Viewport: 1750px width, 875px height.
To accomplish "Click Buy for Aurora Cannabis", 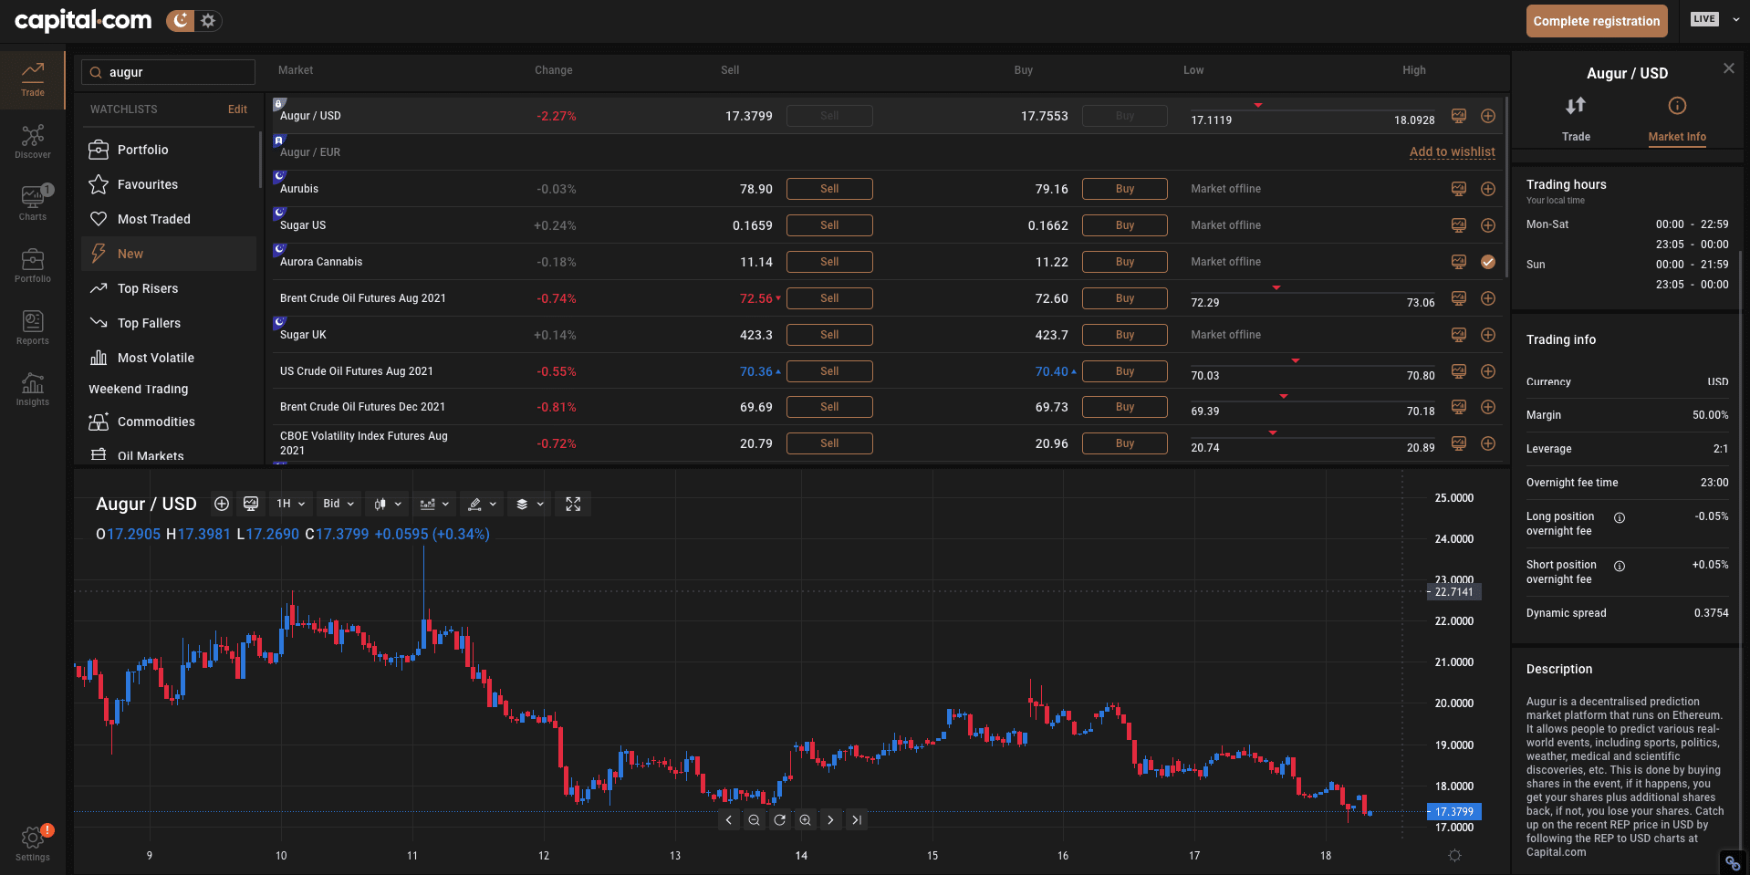I will tap(1125, 262).
